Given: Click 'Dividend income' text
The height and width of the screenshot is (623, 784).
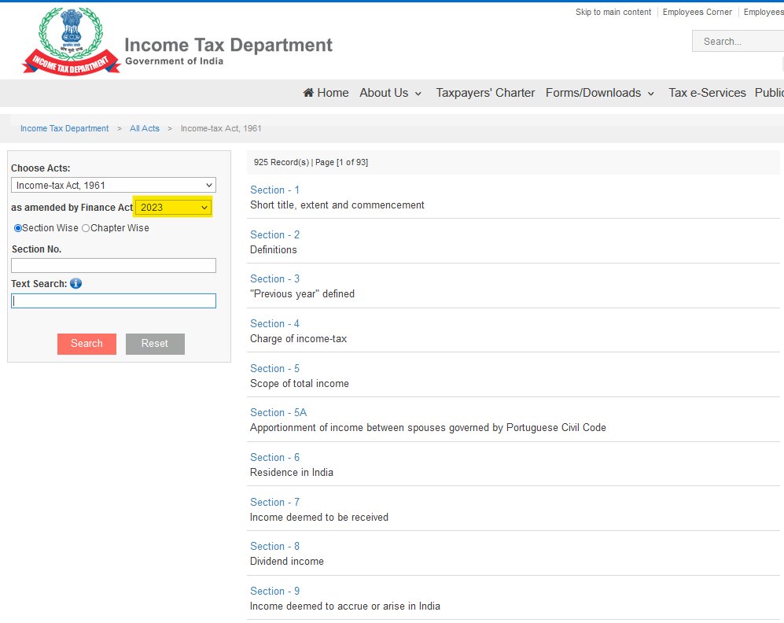Looking at the screenshot, I should coord(286,562).
